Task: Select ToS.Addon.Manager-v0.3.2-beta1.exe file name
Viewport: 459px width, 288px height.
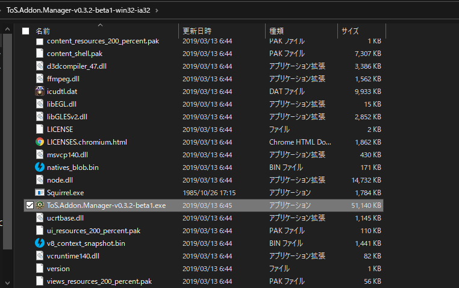Action: 106,205
